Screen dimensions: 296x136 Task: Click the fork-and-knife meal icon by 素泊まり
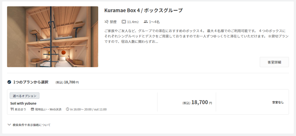click(x=12, y=109)
